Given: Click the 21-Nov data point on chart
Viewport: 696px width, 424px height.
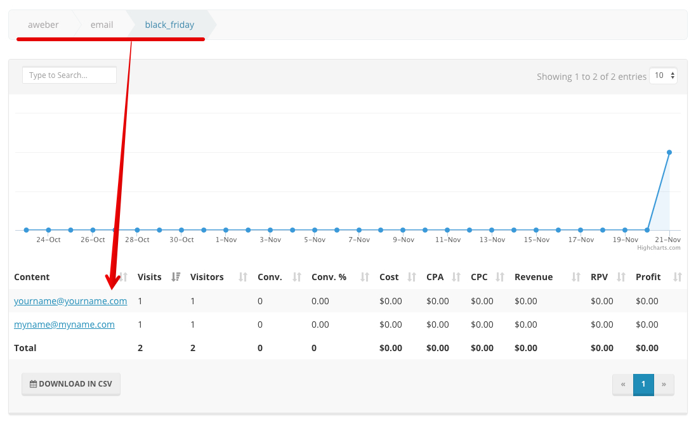Looking at the screenshot, I should tap(669, 152).
